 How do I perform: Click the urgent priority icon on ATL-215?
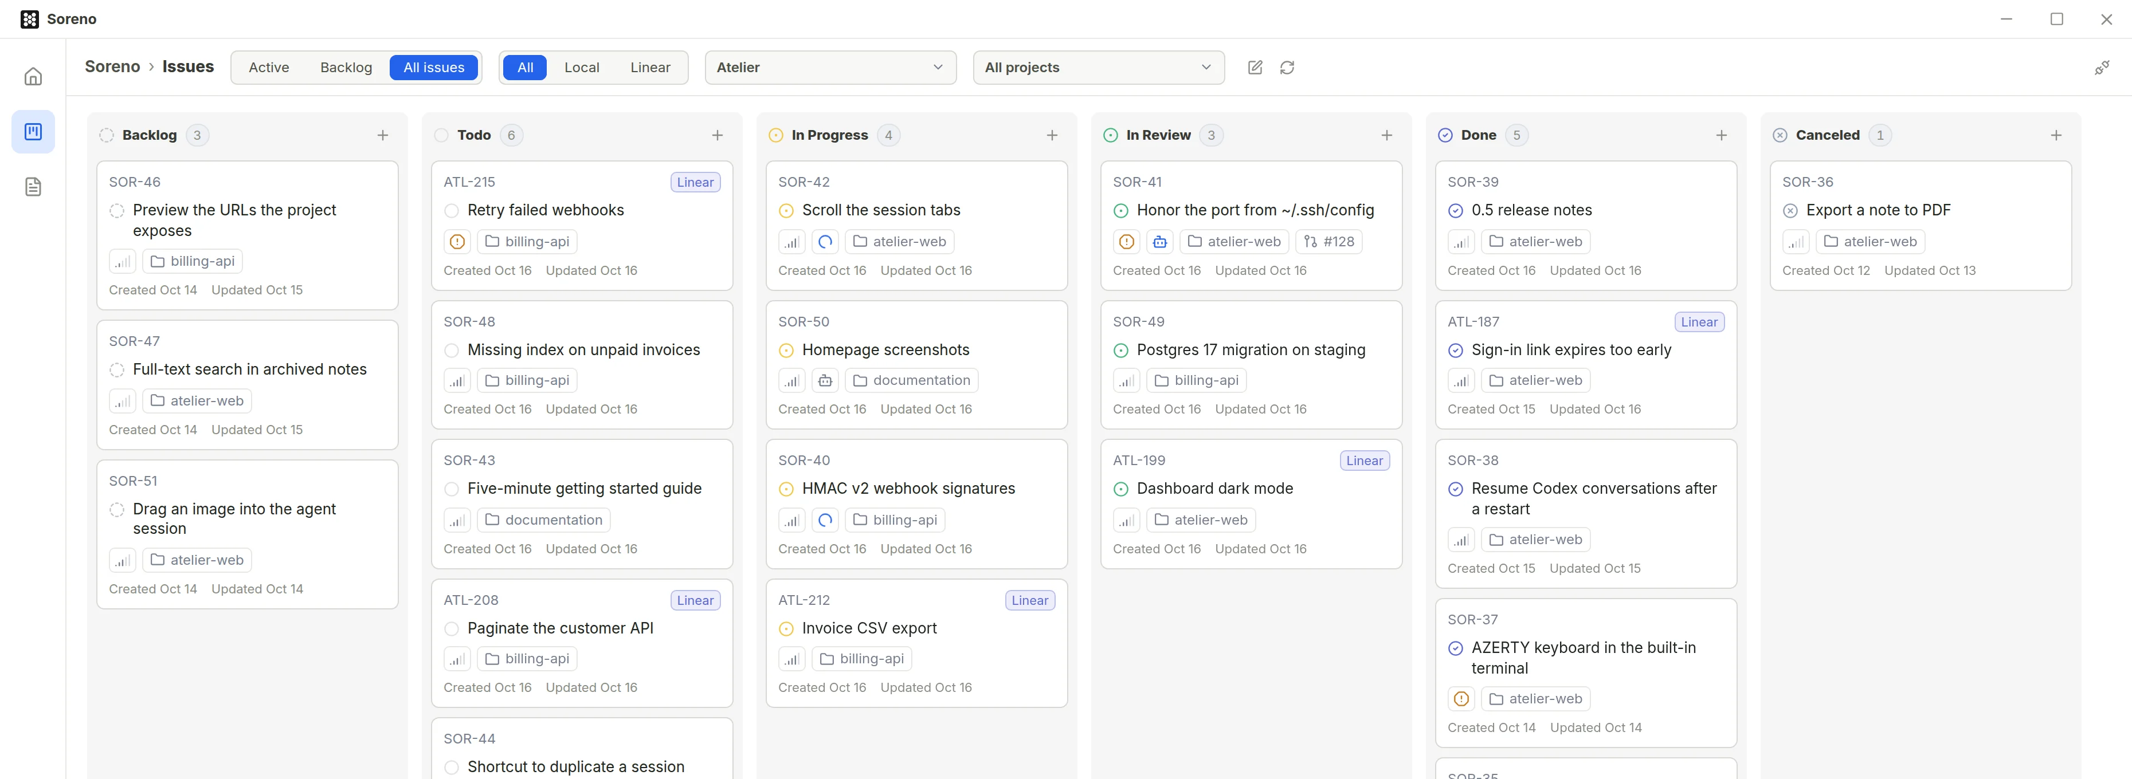(x=457, y=242)
